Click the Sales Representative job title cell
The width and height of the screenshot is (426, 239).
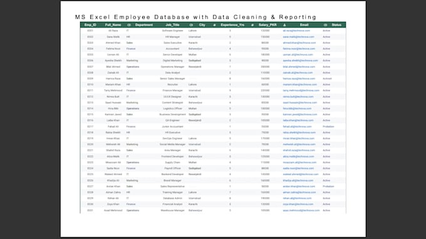172,186
